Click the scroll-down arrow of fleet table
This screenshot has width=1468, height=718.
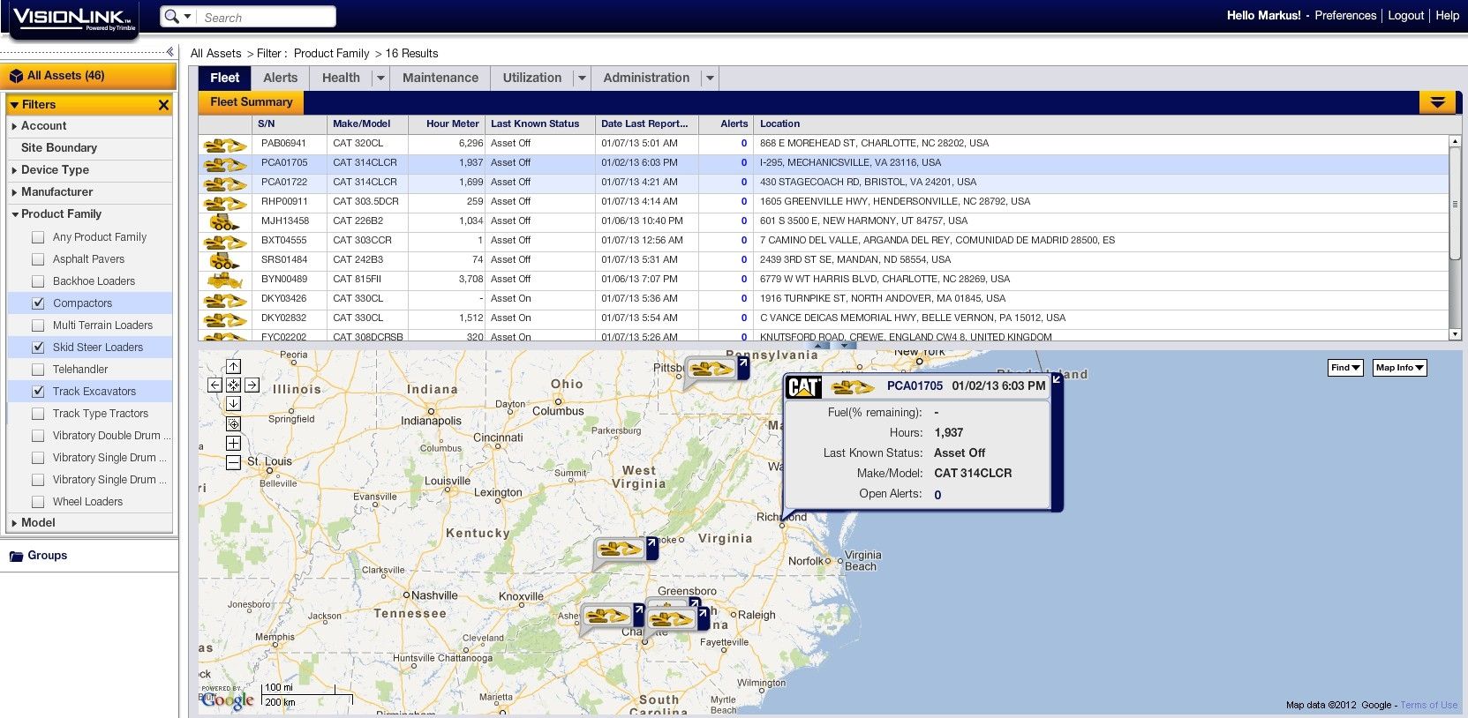(1455, 335)
